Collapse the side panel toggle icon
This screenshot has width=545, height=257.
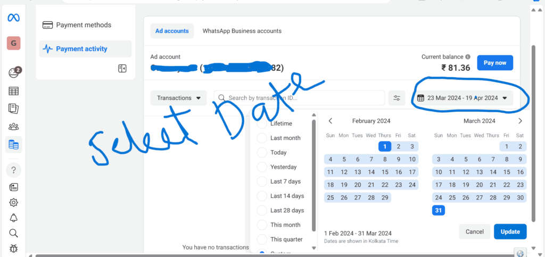[122, 68]
